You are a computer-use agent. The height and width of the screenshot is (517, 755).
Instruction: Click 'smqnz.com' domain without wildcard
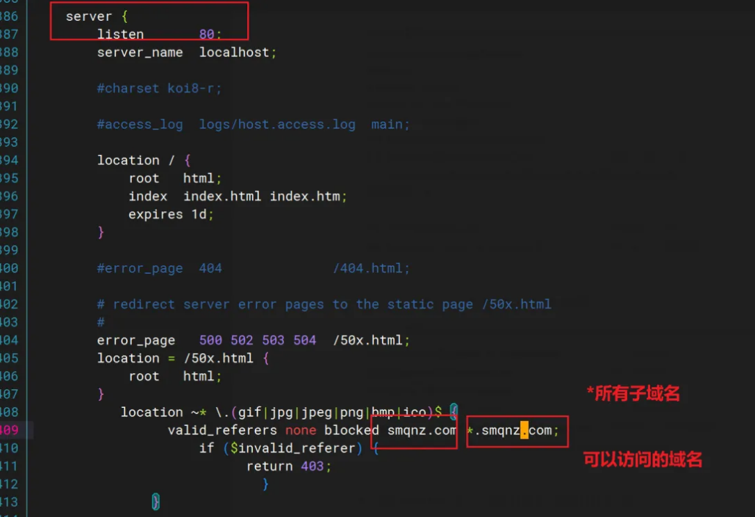tap(422, 430)
